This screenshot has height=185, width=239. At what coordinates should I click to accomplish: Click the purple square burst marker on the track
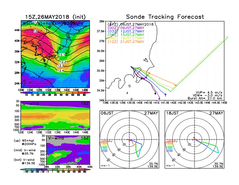[x=144, y=79]
